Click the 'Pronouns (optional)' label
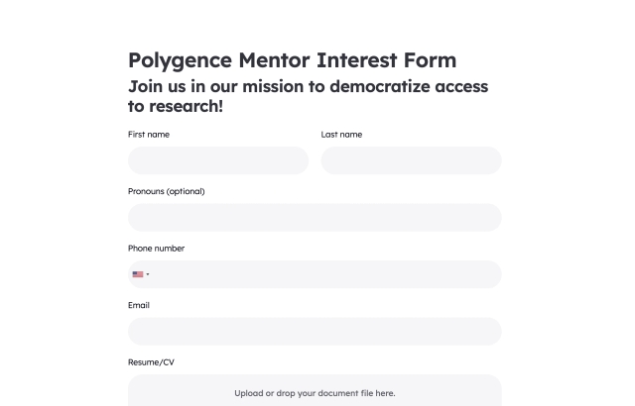This screenshot has height=406, width=635. coord(167,191)
